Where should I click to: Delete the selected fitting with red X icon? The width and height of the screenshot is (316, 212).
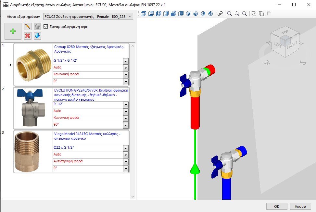tap(28, 36)
